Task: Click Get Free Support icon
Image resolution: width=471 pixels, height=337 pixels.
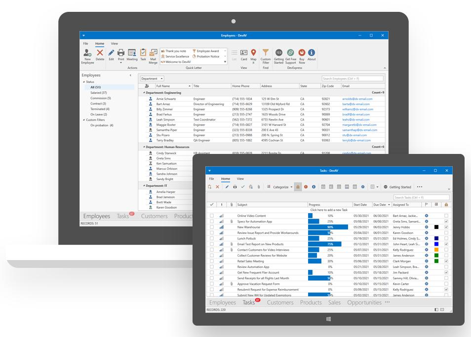Action: (x=290, y=52)
